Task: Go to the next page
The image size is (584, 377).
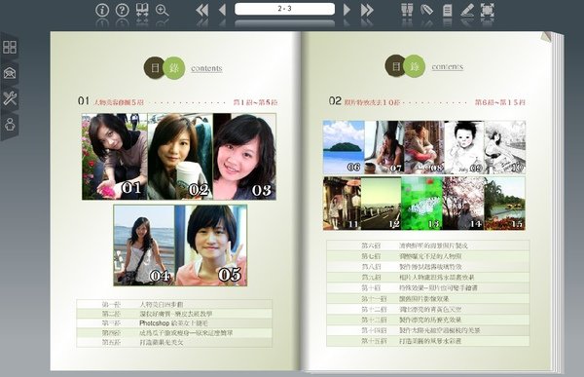Action: pos(347,10)
